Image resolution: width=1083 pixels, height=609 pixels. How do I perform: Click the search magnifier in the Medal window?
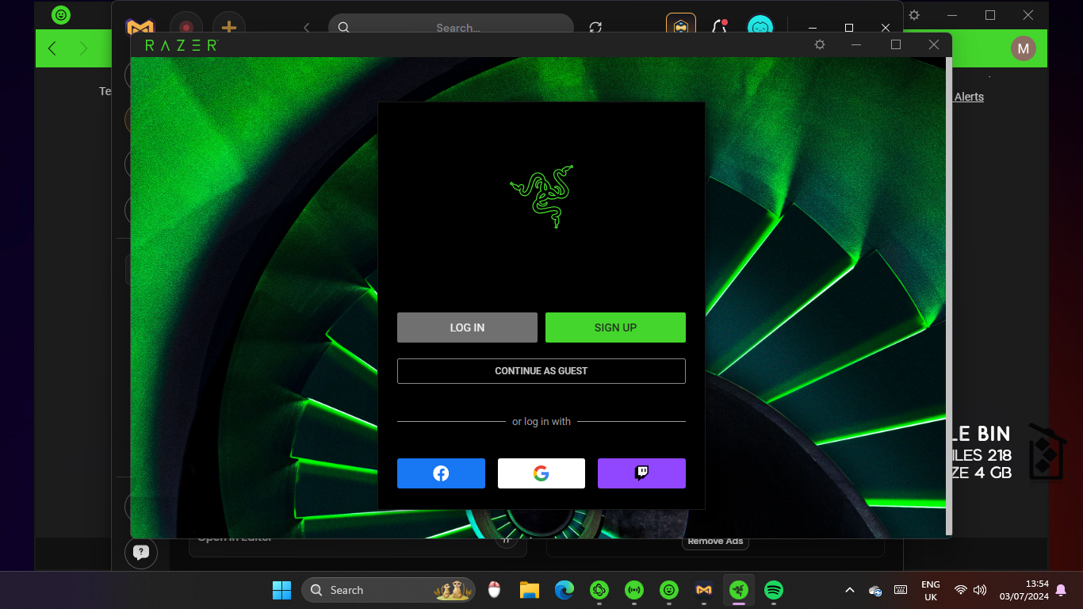[x=343, y=28]
